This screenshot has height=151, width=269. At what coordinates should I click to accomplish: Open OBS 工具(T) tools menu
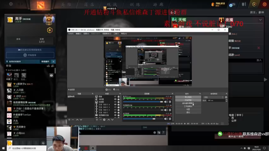pyautogui.click(x=116, y=34)
